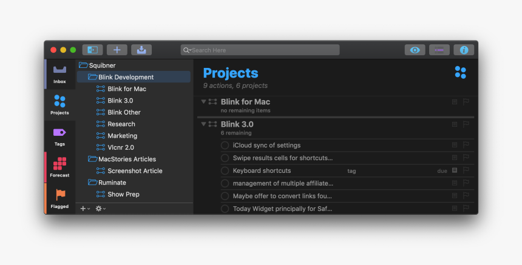This screenshot has height=265, width=522.
Task: Click into the Search Here field
Action: pos(260,50)
